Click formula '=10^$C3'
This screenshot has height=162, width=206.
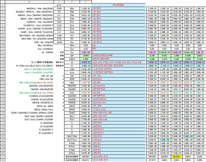point(118,8)
